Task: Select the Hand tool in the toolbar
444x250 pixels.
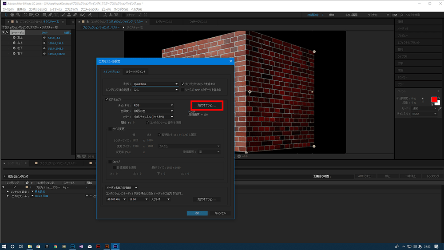Action: click(11, 15)
